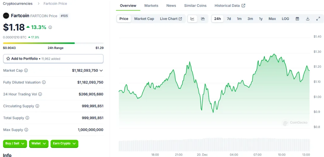
Task: Select the Max time range
Action: pyautogui.click(x=272, y=19)
